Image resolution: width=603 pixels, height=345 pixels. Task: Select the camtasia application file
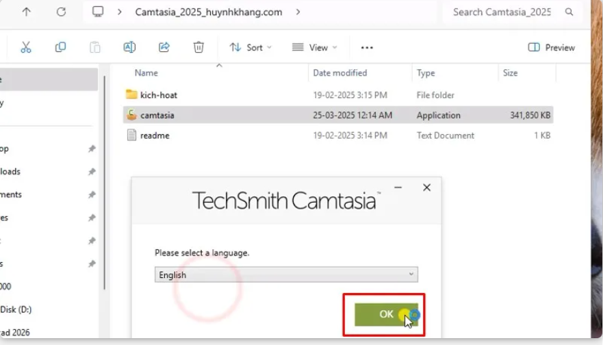pyautogui.click(x=157, y=115)
